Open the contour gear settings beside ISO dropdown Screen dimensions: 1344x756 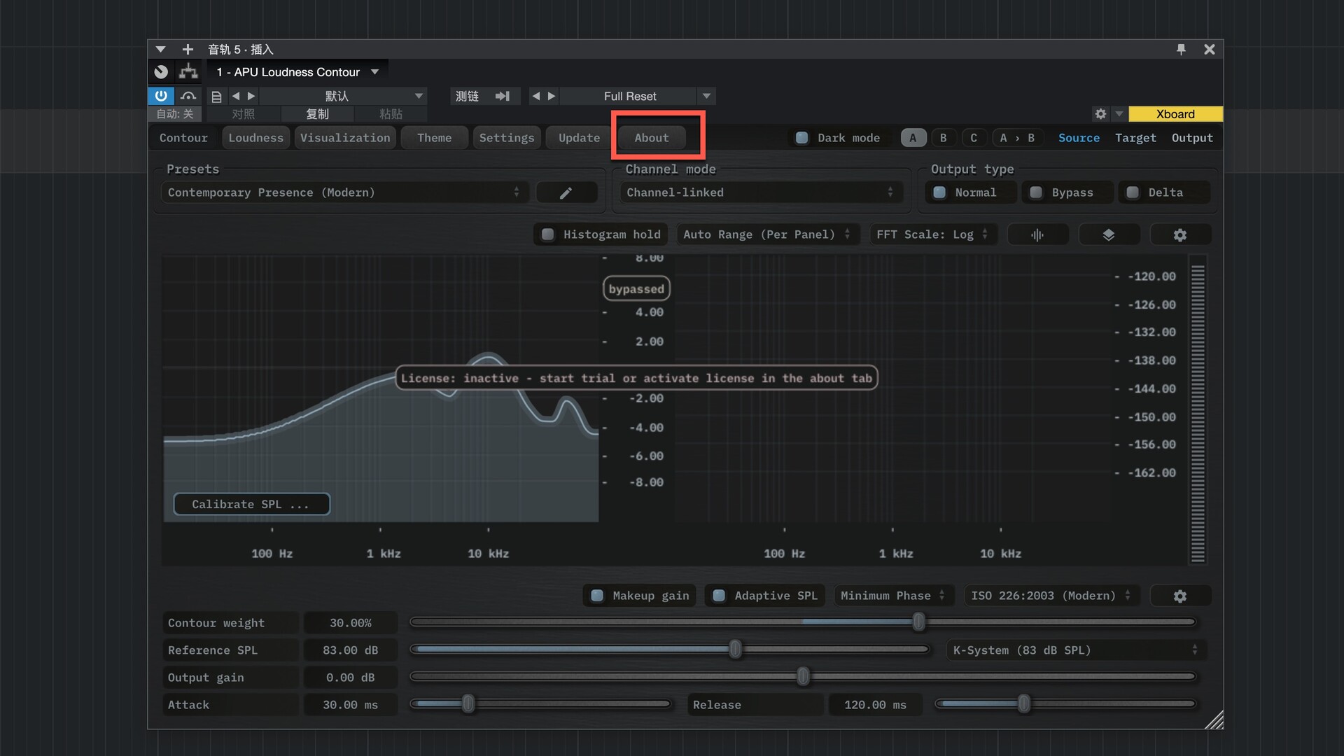coord(1180,596)
